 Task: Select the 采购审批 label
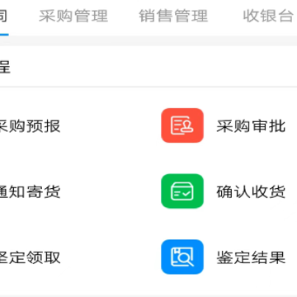(251, 126)
